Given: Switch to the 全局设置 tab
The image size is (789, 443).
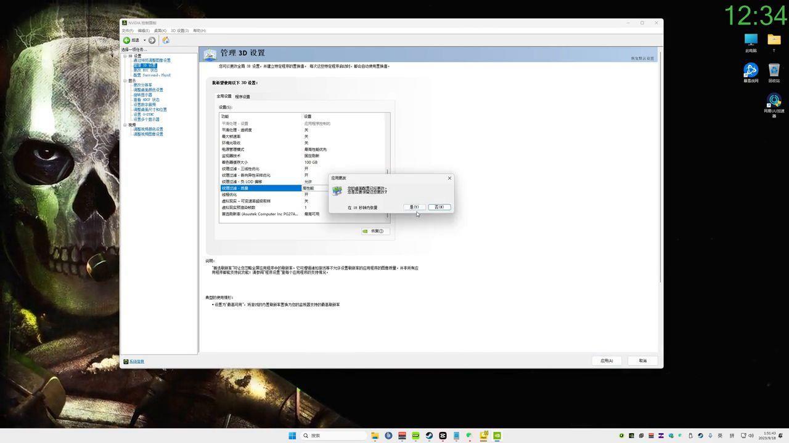Looking at the screenshot, I should click(224, 96).
